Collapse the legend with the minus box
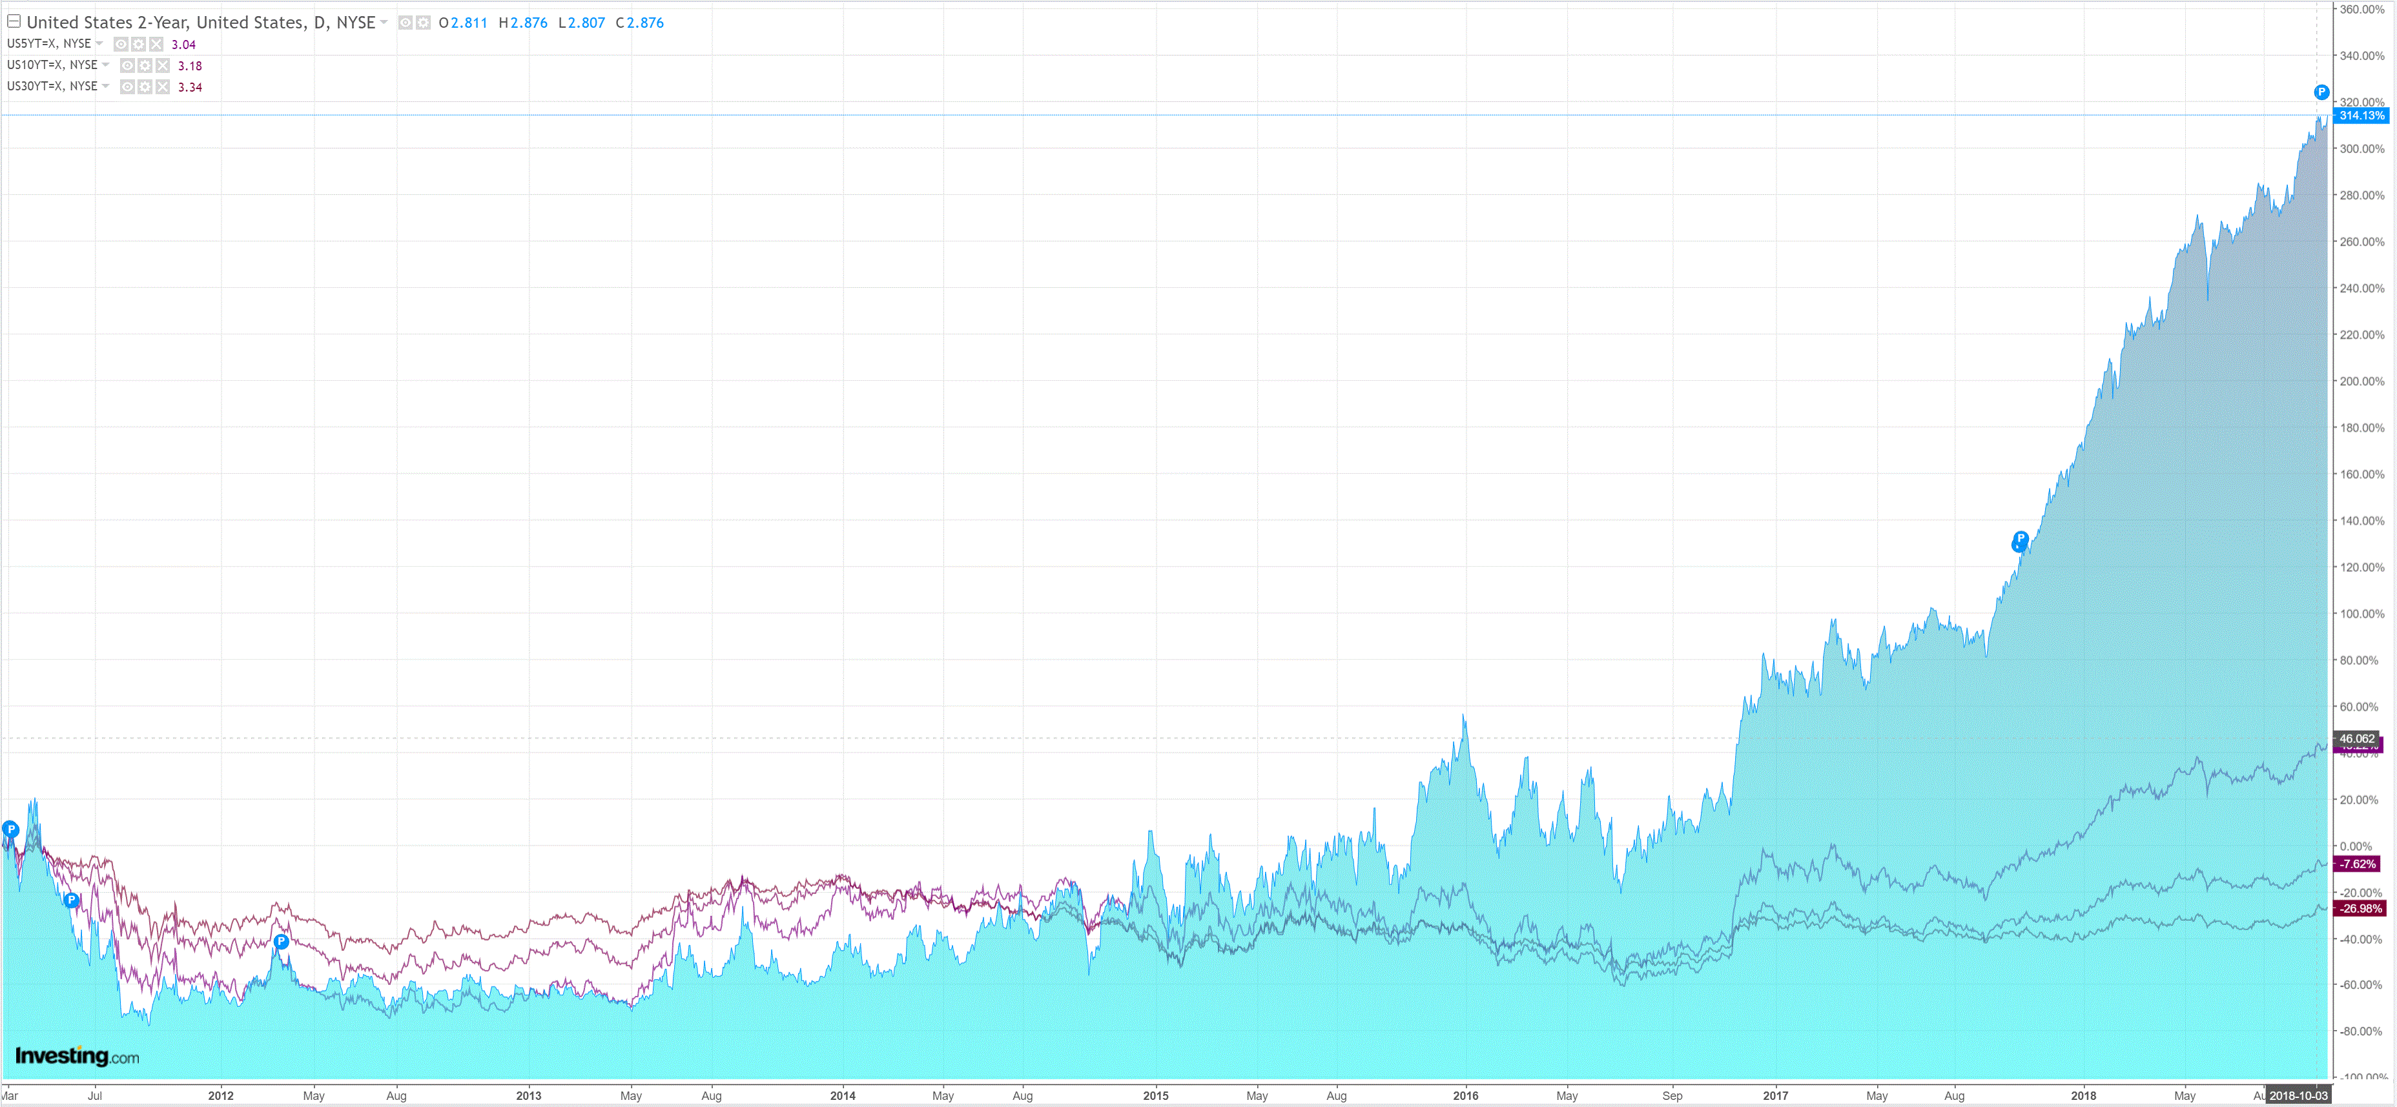The width and height of the screenshot is (2397, 1107). click(x=14, y=21)
